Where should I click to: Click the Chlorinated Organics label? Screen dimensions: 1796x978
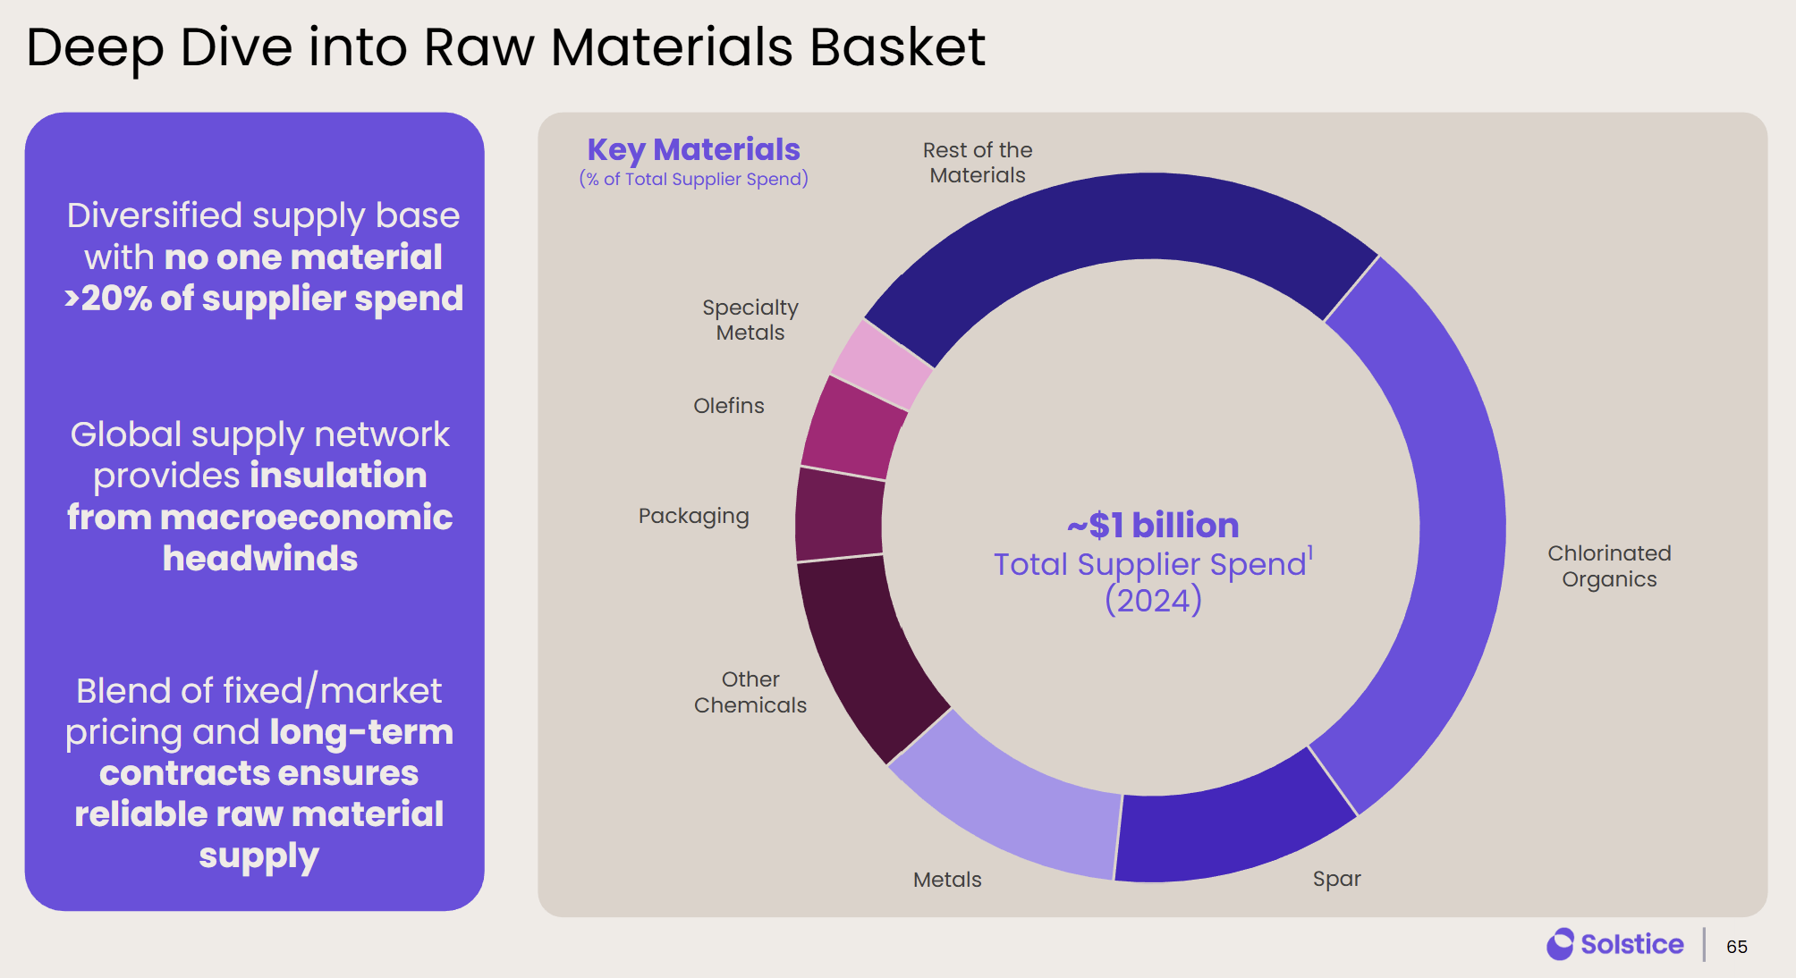(1609, 566)
